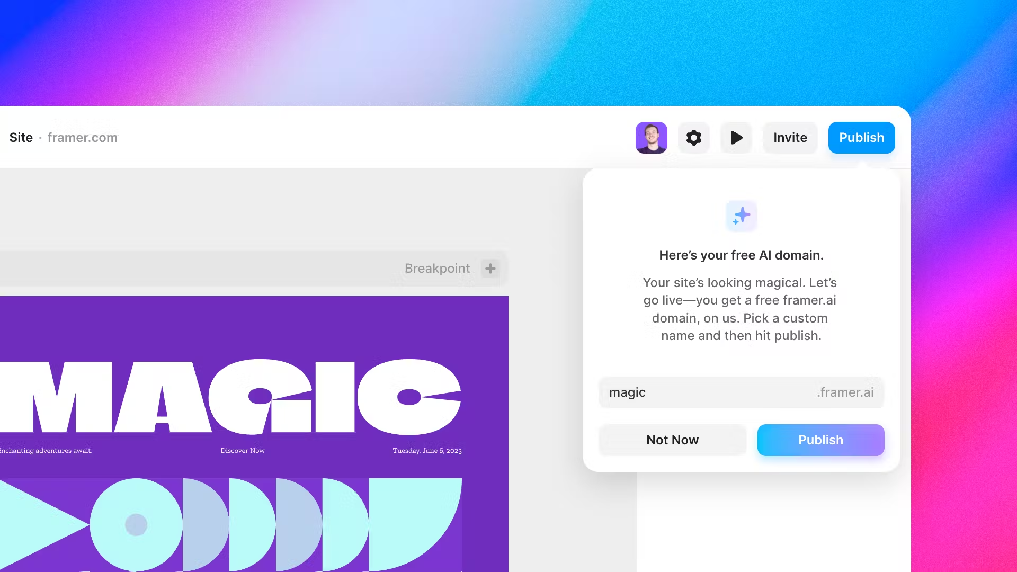The width and height of the screenshot is (1017, 572).
Task: Open the Publish button in the top bar
Action: click(862, 138)
